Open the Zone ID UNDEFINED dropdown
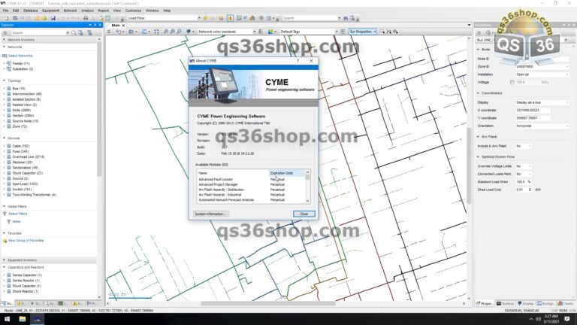This screenshot has width=577, height=325. point(567,67)
